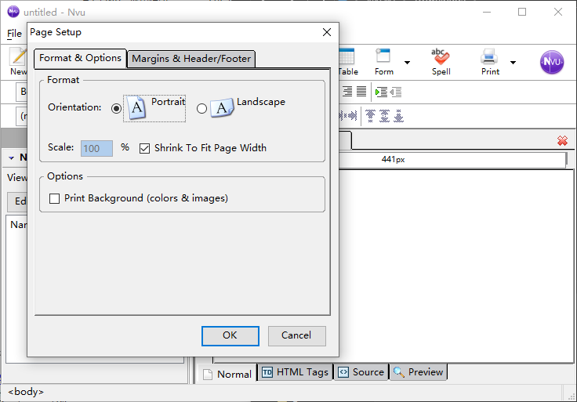Click the Scale percentage field
The image size is (577, 402).
(96, 149)
